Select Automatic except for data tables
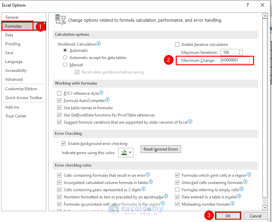The width and height of the screenshot is (272, 222). (65, 57)
